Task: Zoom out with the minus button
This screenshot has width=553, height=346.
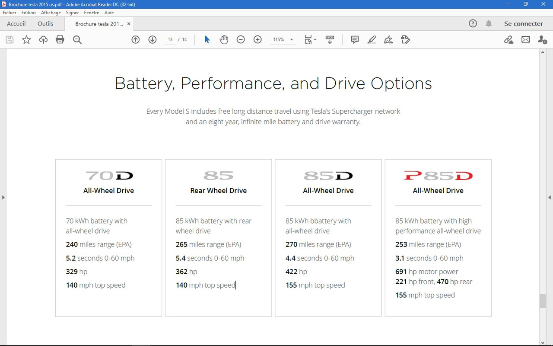Action: pos(241,40)
